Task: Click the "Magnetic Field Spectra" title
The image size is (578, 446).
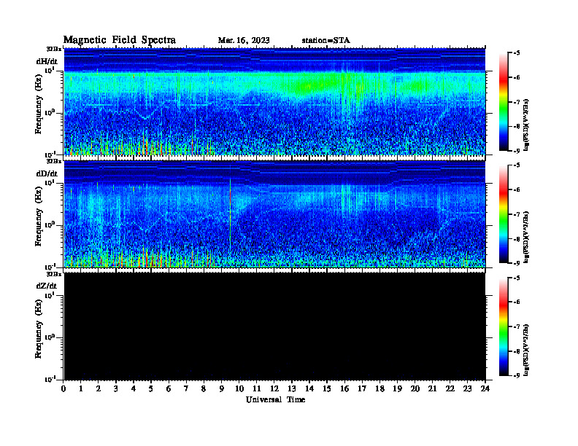Action: (x=119, y=40)
